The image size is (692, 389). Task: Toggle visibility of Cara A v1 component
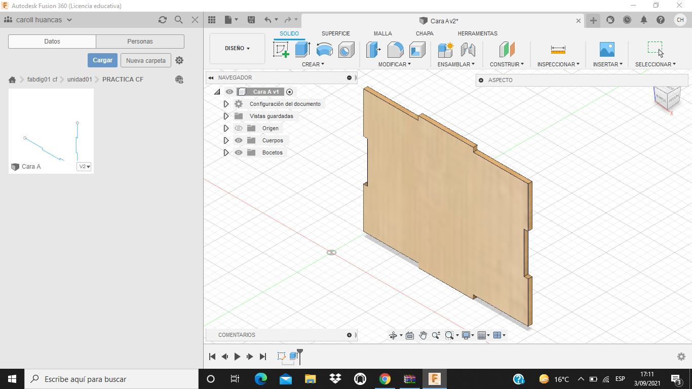point(229,92)
